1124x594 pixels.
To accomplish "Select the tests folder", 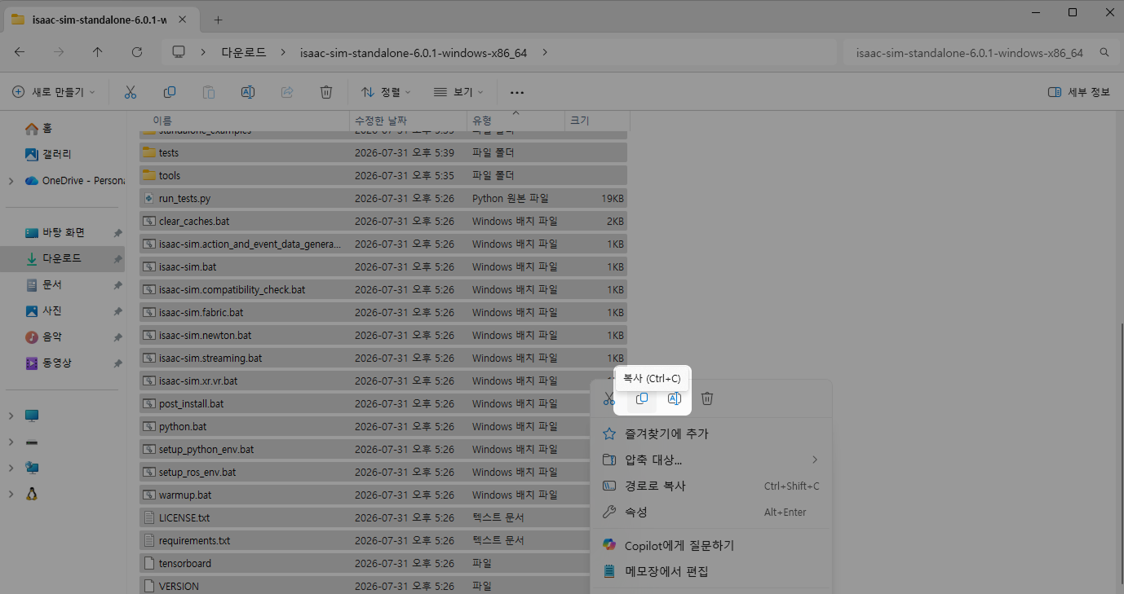I will coord(383,152).
